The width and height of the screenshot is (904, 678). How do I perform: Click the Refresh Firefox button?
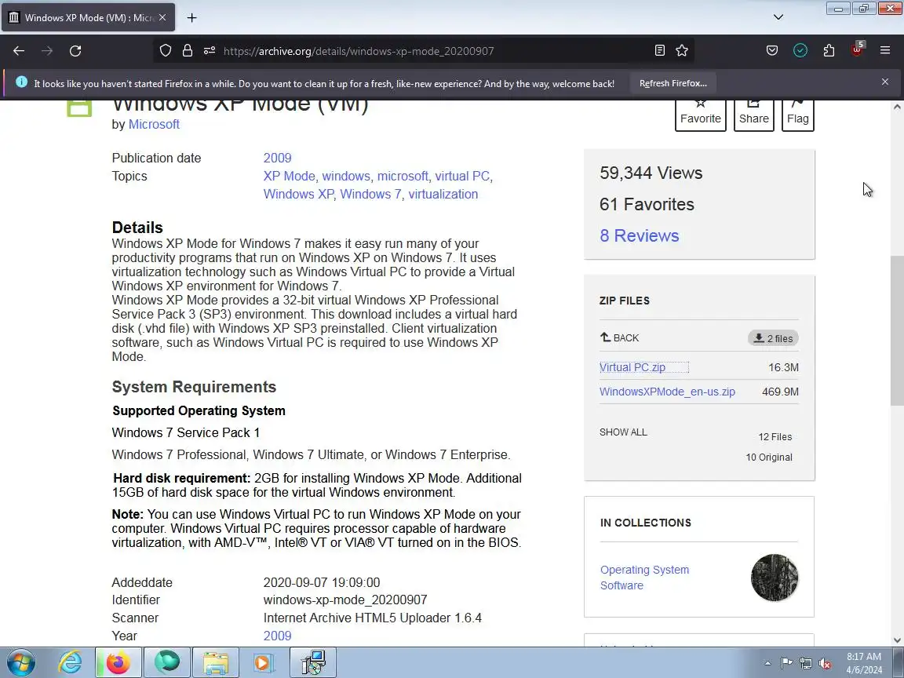673,84
